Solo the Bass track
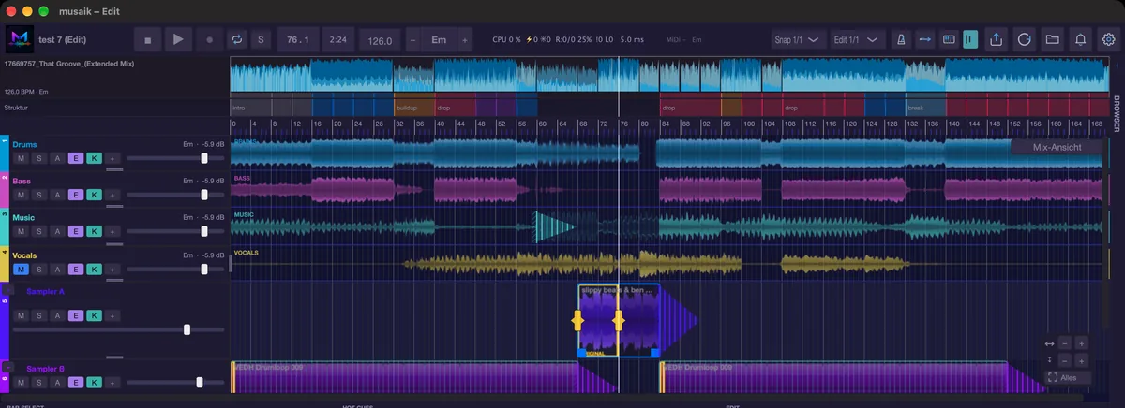Screen dimensions: 1125x408 pyautogui.click(x=39, y=195)
